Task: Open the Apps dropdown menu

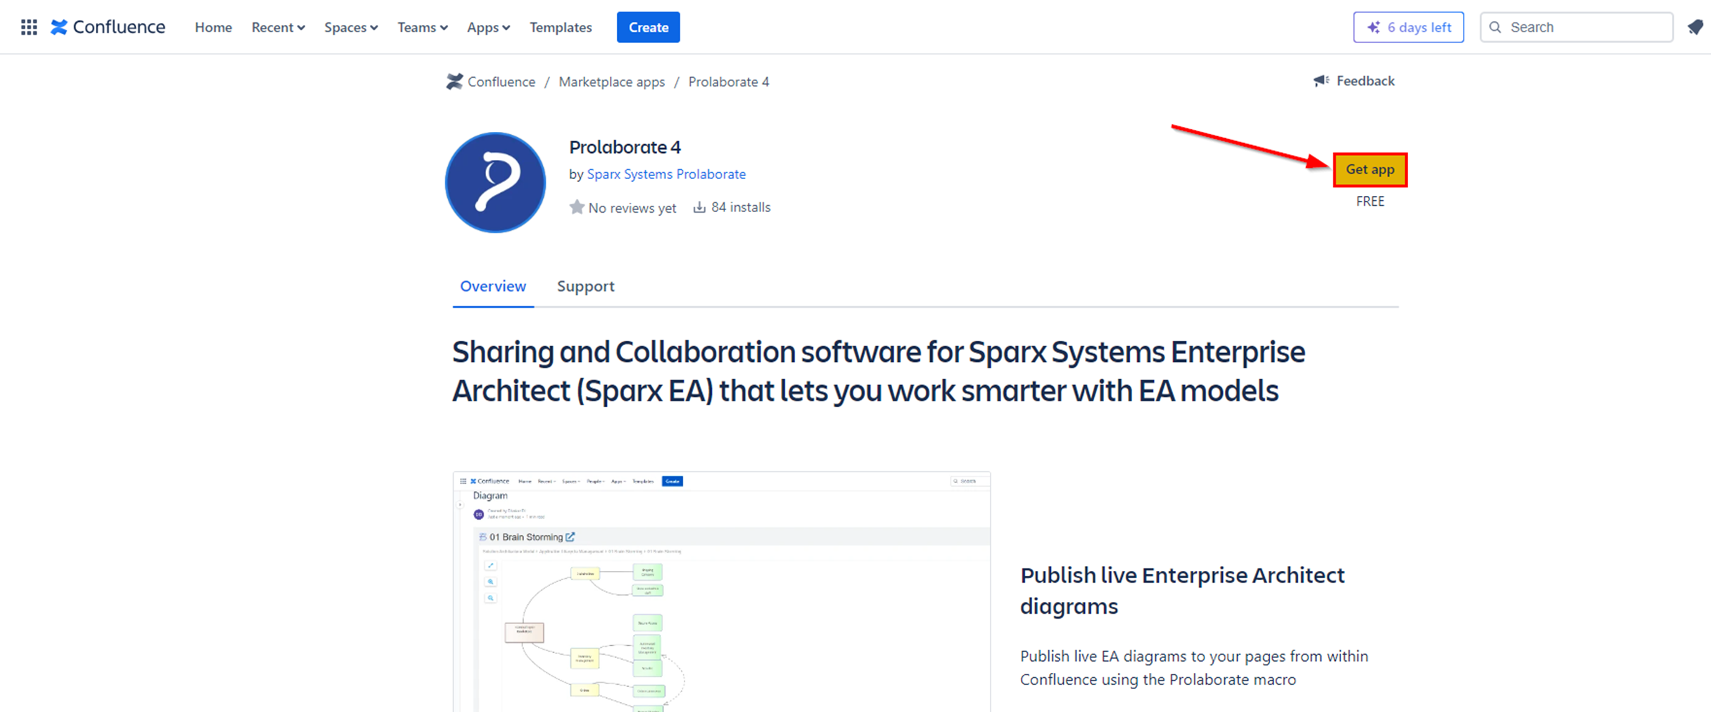Action: click(488, 27)
